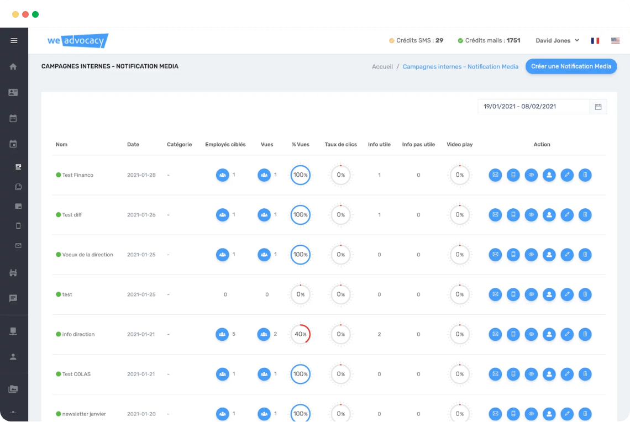Edit the Test COLAS campaign with pencil icon
The width and height of the screenshot is (630, 422).
[567, 374]
